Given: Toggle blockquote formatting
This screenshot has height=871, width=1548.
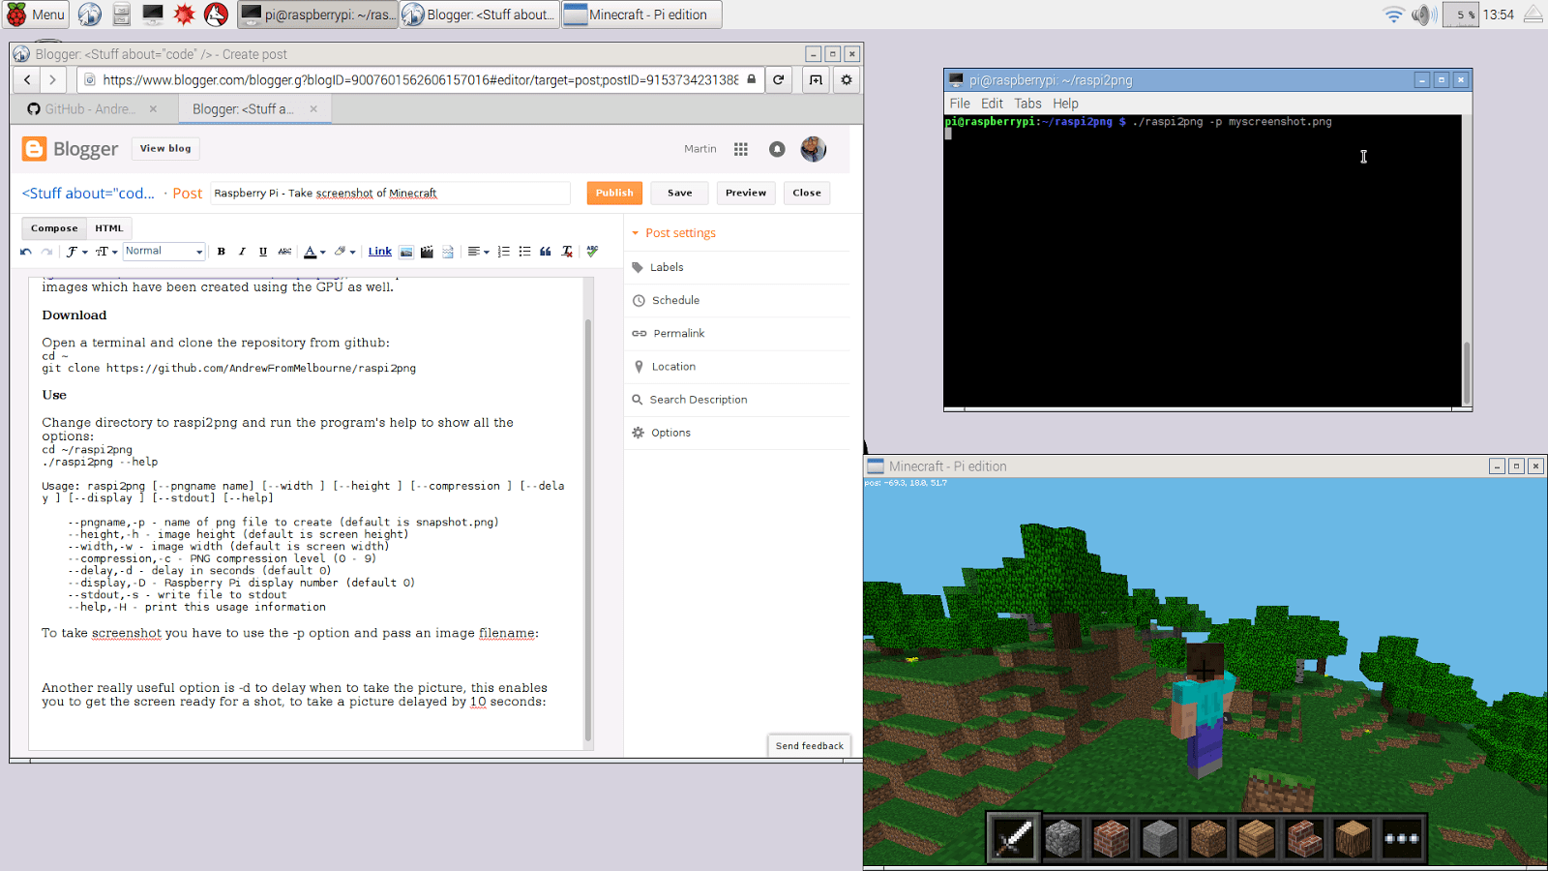Looking at the screenshot, I should (x=545, y=252).
